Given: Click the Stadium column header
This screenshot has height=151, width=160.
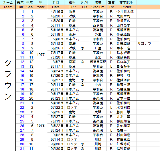Looking at the screenshot, I should click(x=98, y=7).
